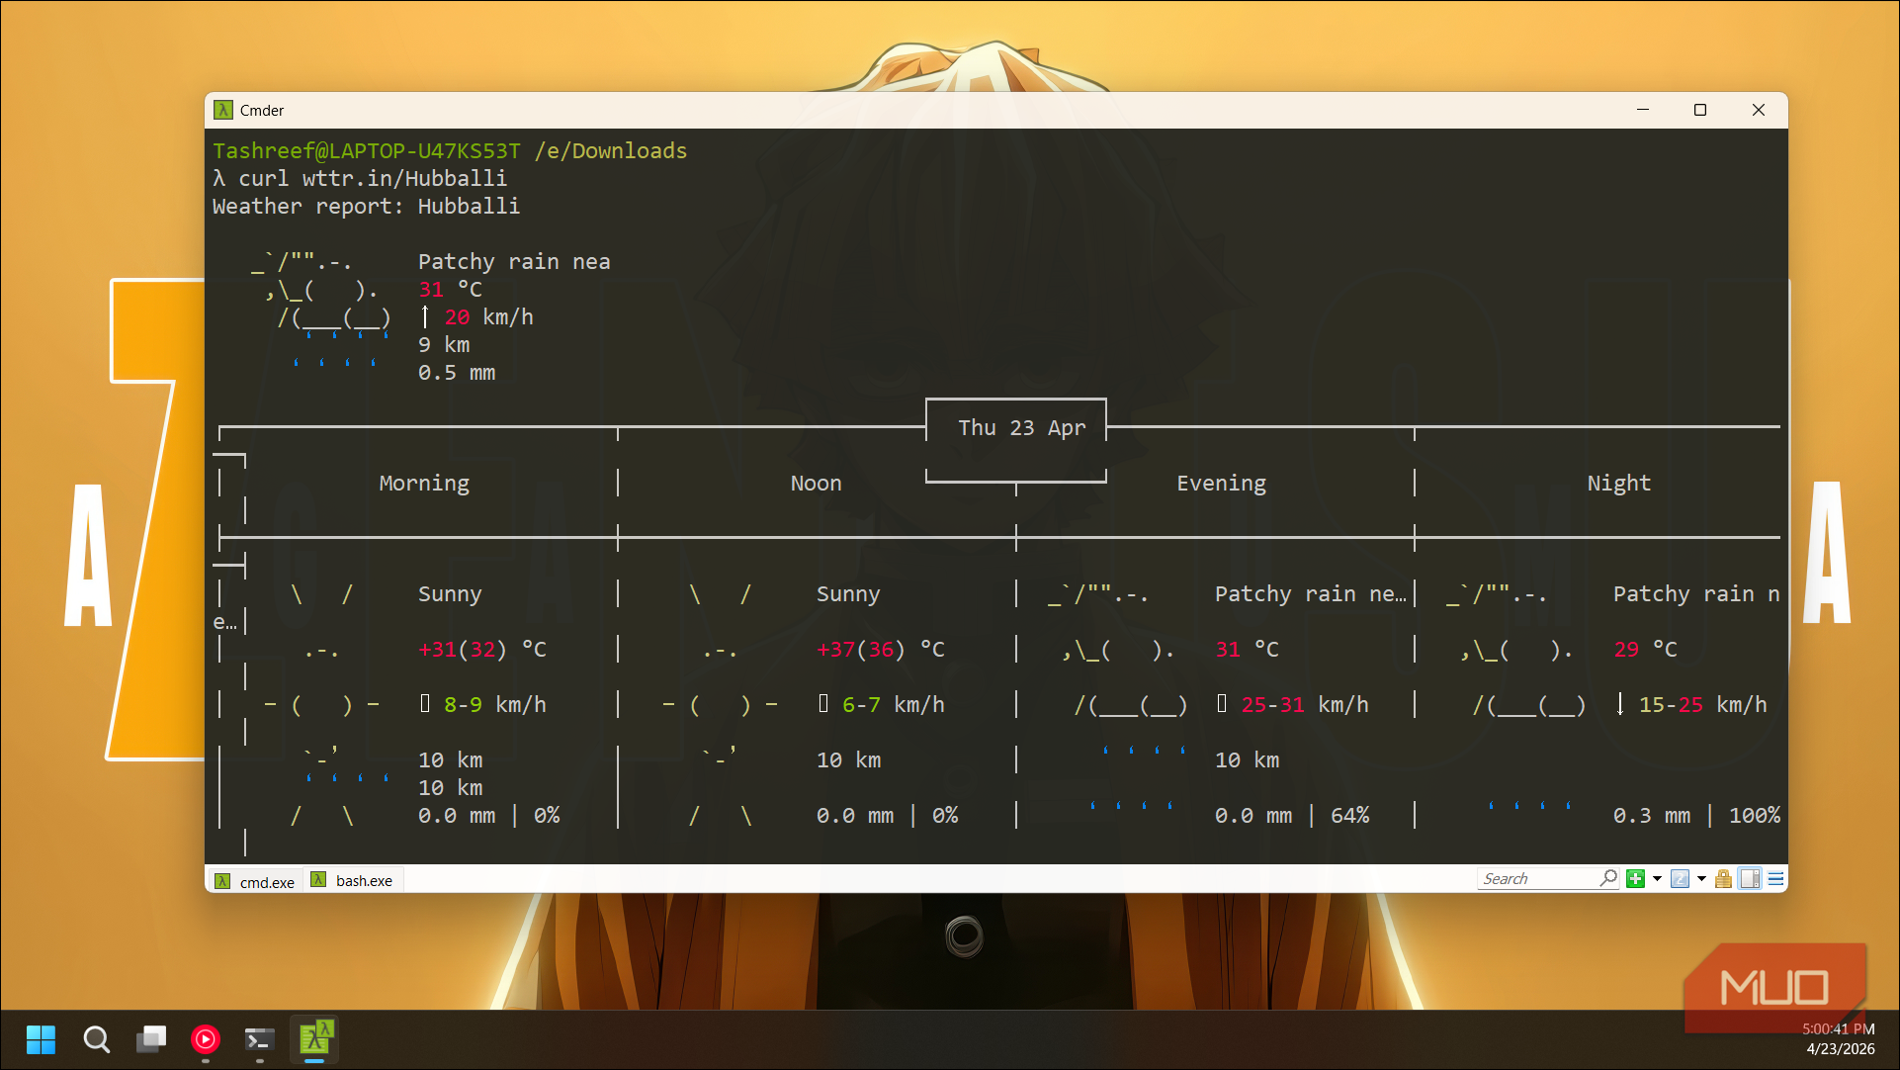This screenshot has height=1070, width=1900.
Task: Click the '25-31 km/h' evening wind value
Action: pos(1305,705)
